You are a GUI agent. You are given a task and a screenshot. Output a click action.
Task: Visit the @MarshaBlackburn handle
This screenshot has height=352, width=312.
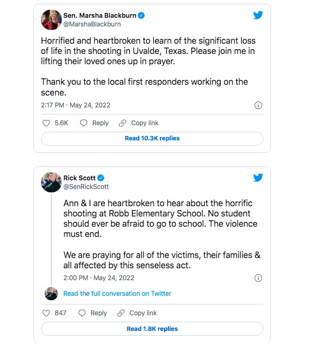(x=92, y=24)
